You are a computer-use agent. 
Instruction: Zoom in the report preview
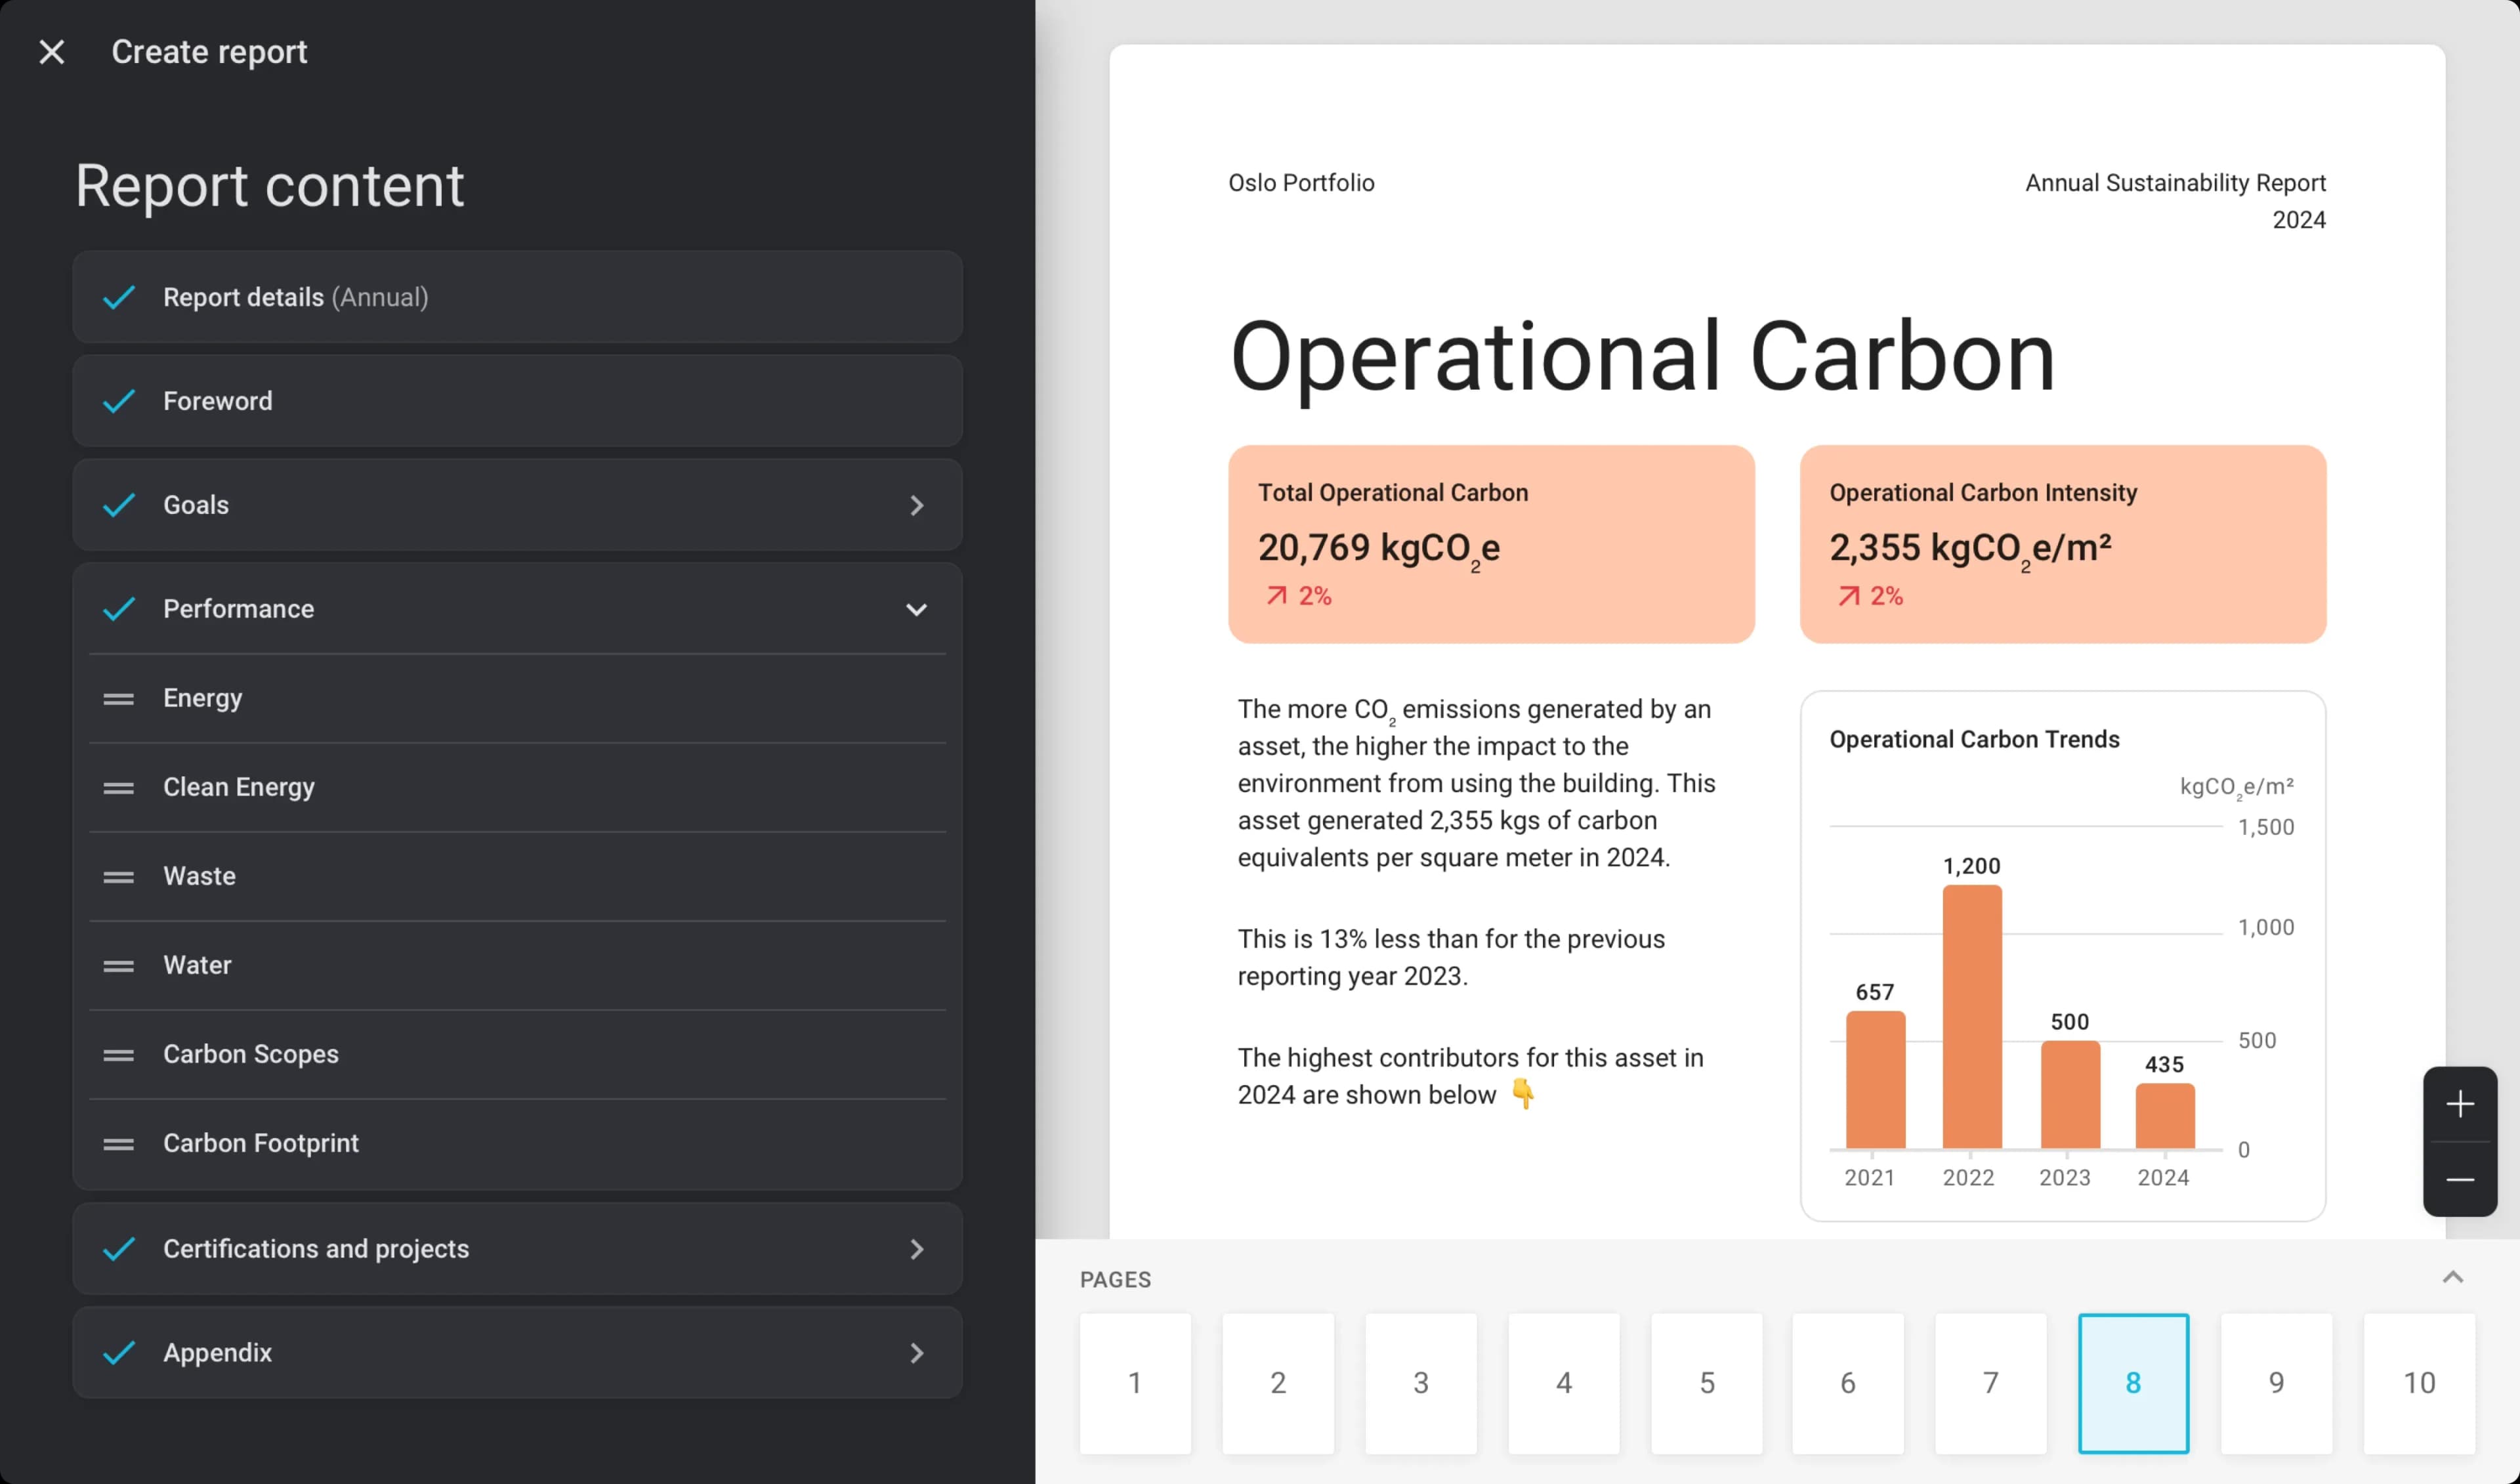click(x=2460, y=1105)
